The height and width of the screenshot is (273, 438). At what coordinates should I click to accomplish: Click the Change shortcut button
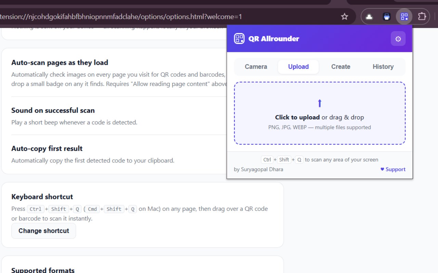(x=44, y=231)
